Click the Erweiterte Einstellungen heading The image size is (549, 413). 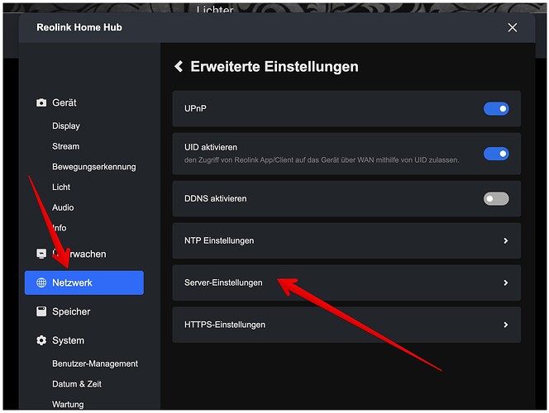274,66
